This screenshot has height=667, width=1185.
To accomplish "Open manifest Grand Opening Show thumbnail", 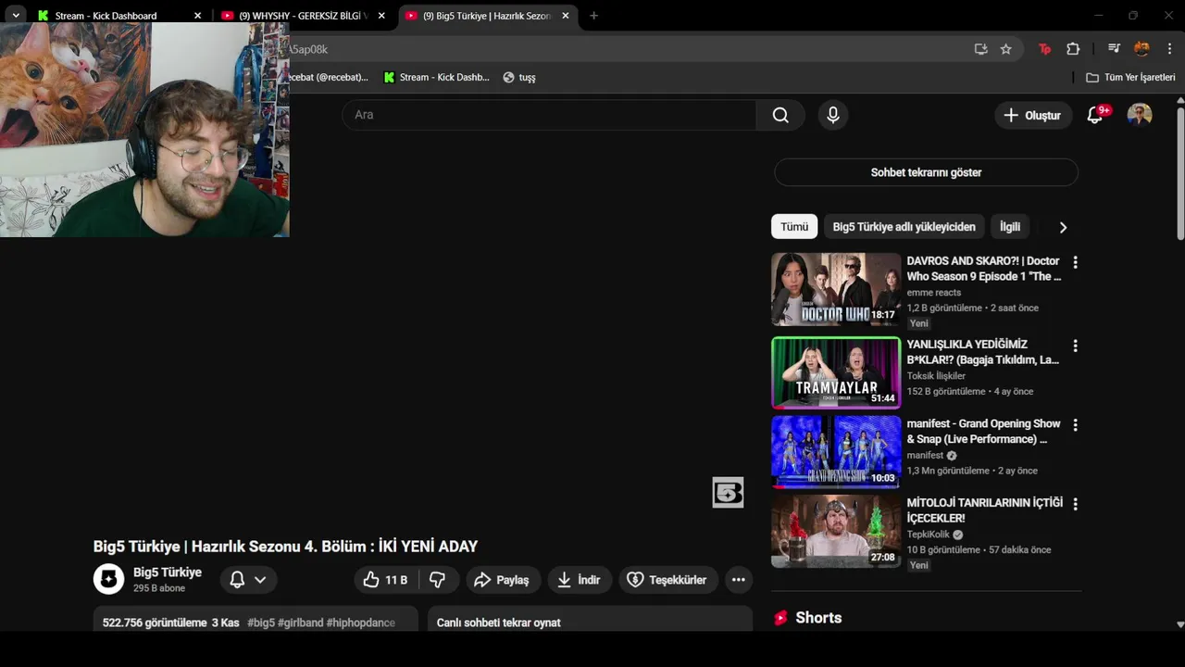I will coord(836,452).
